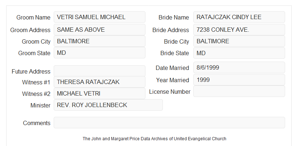The image size is (292, 146).
Task: Focus the Year Married field
Action: click(239, 80)
